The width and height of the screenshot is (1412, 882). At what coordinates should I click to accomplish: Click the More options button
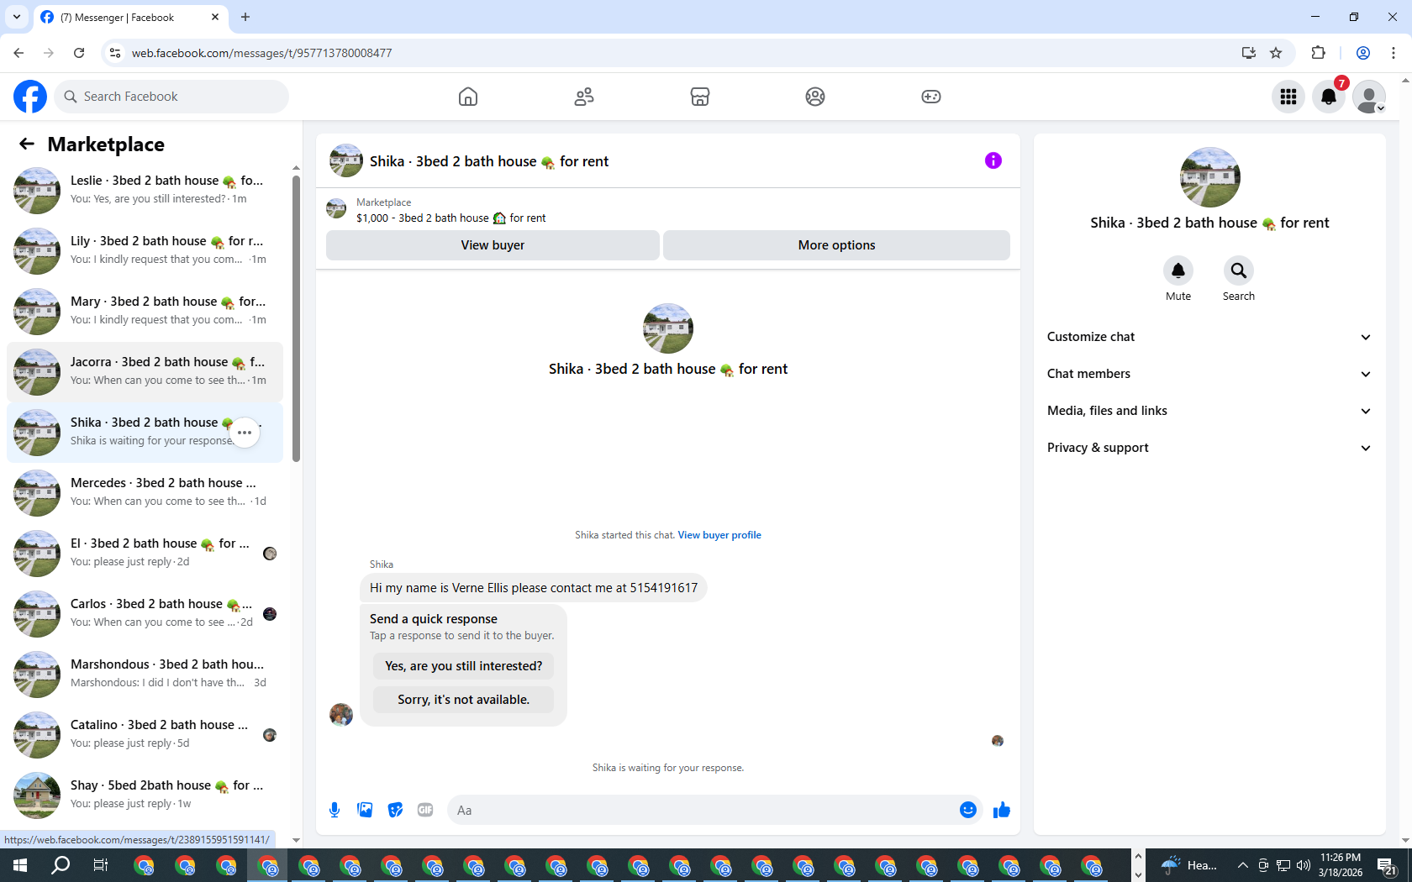coord(836,245)
